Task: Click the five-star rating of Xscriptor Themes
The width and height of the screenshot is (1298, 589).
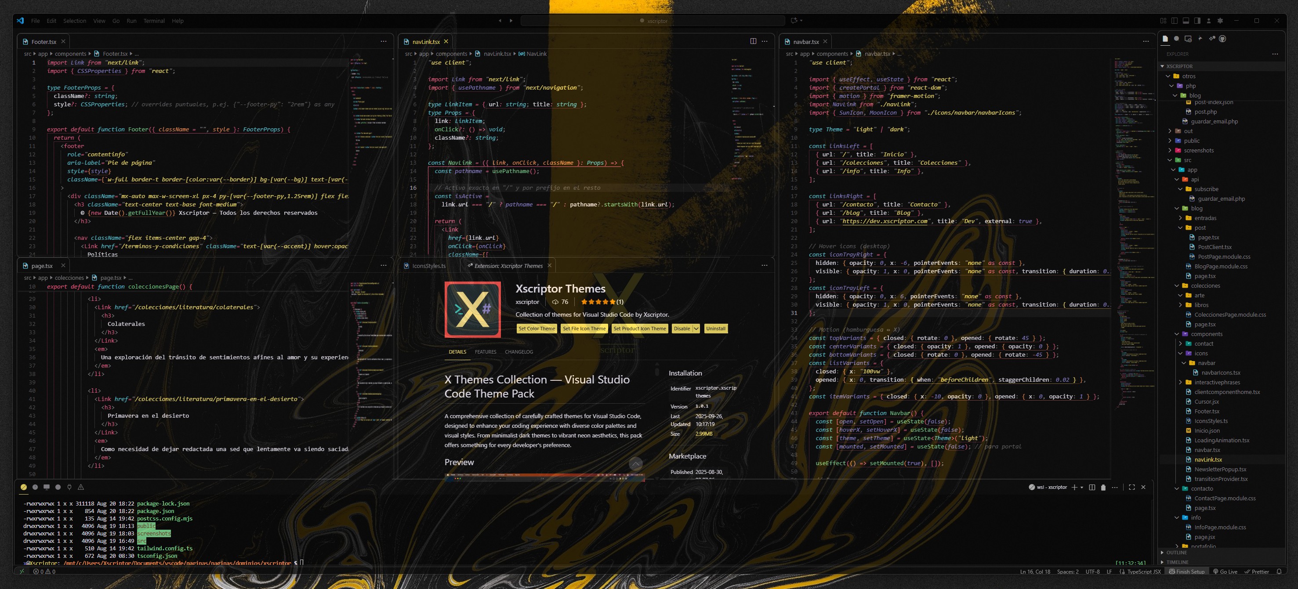Action: pos(598,302)
